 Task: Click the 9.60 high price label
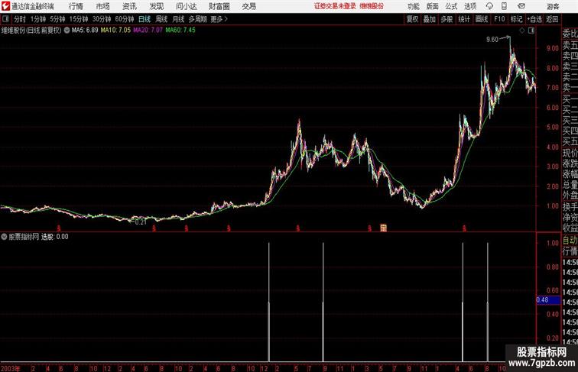(492, 40)
